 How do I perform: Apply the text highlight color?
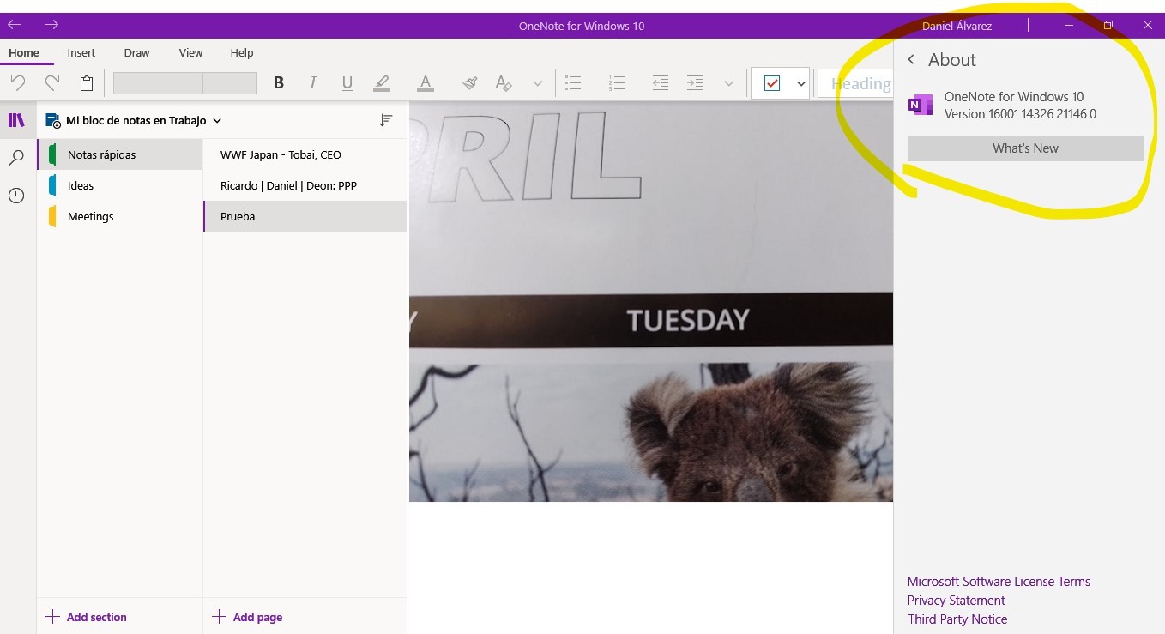coord(382,83)
